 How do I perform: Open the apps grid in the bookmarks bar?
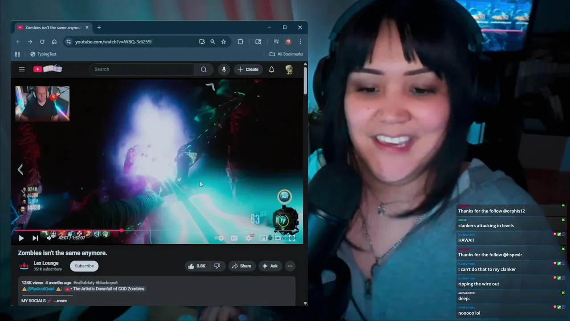[17, 54]
